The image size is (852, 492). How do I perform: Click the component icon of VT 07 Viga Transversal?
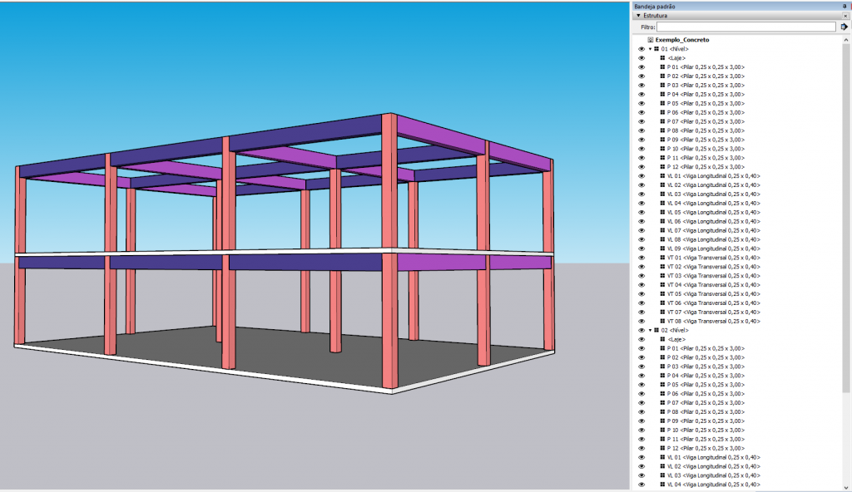pos(662,312)
